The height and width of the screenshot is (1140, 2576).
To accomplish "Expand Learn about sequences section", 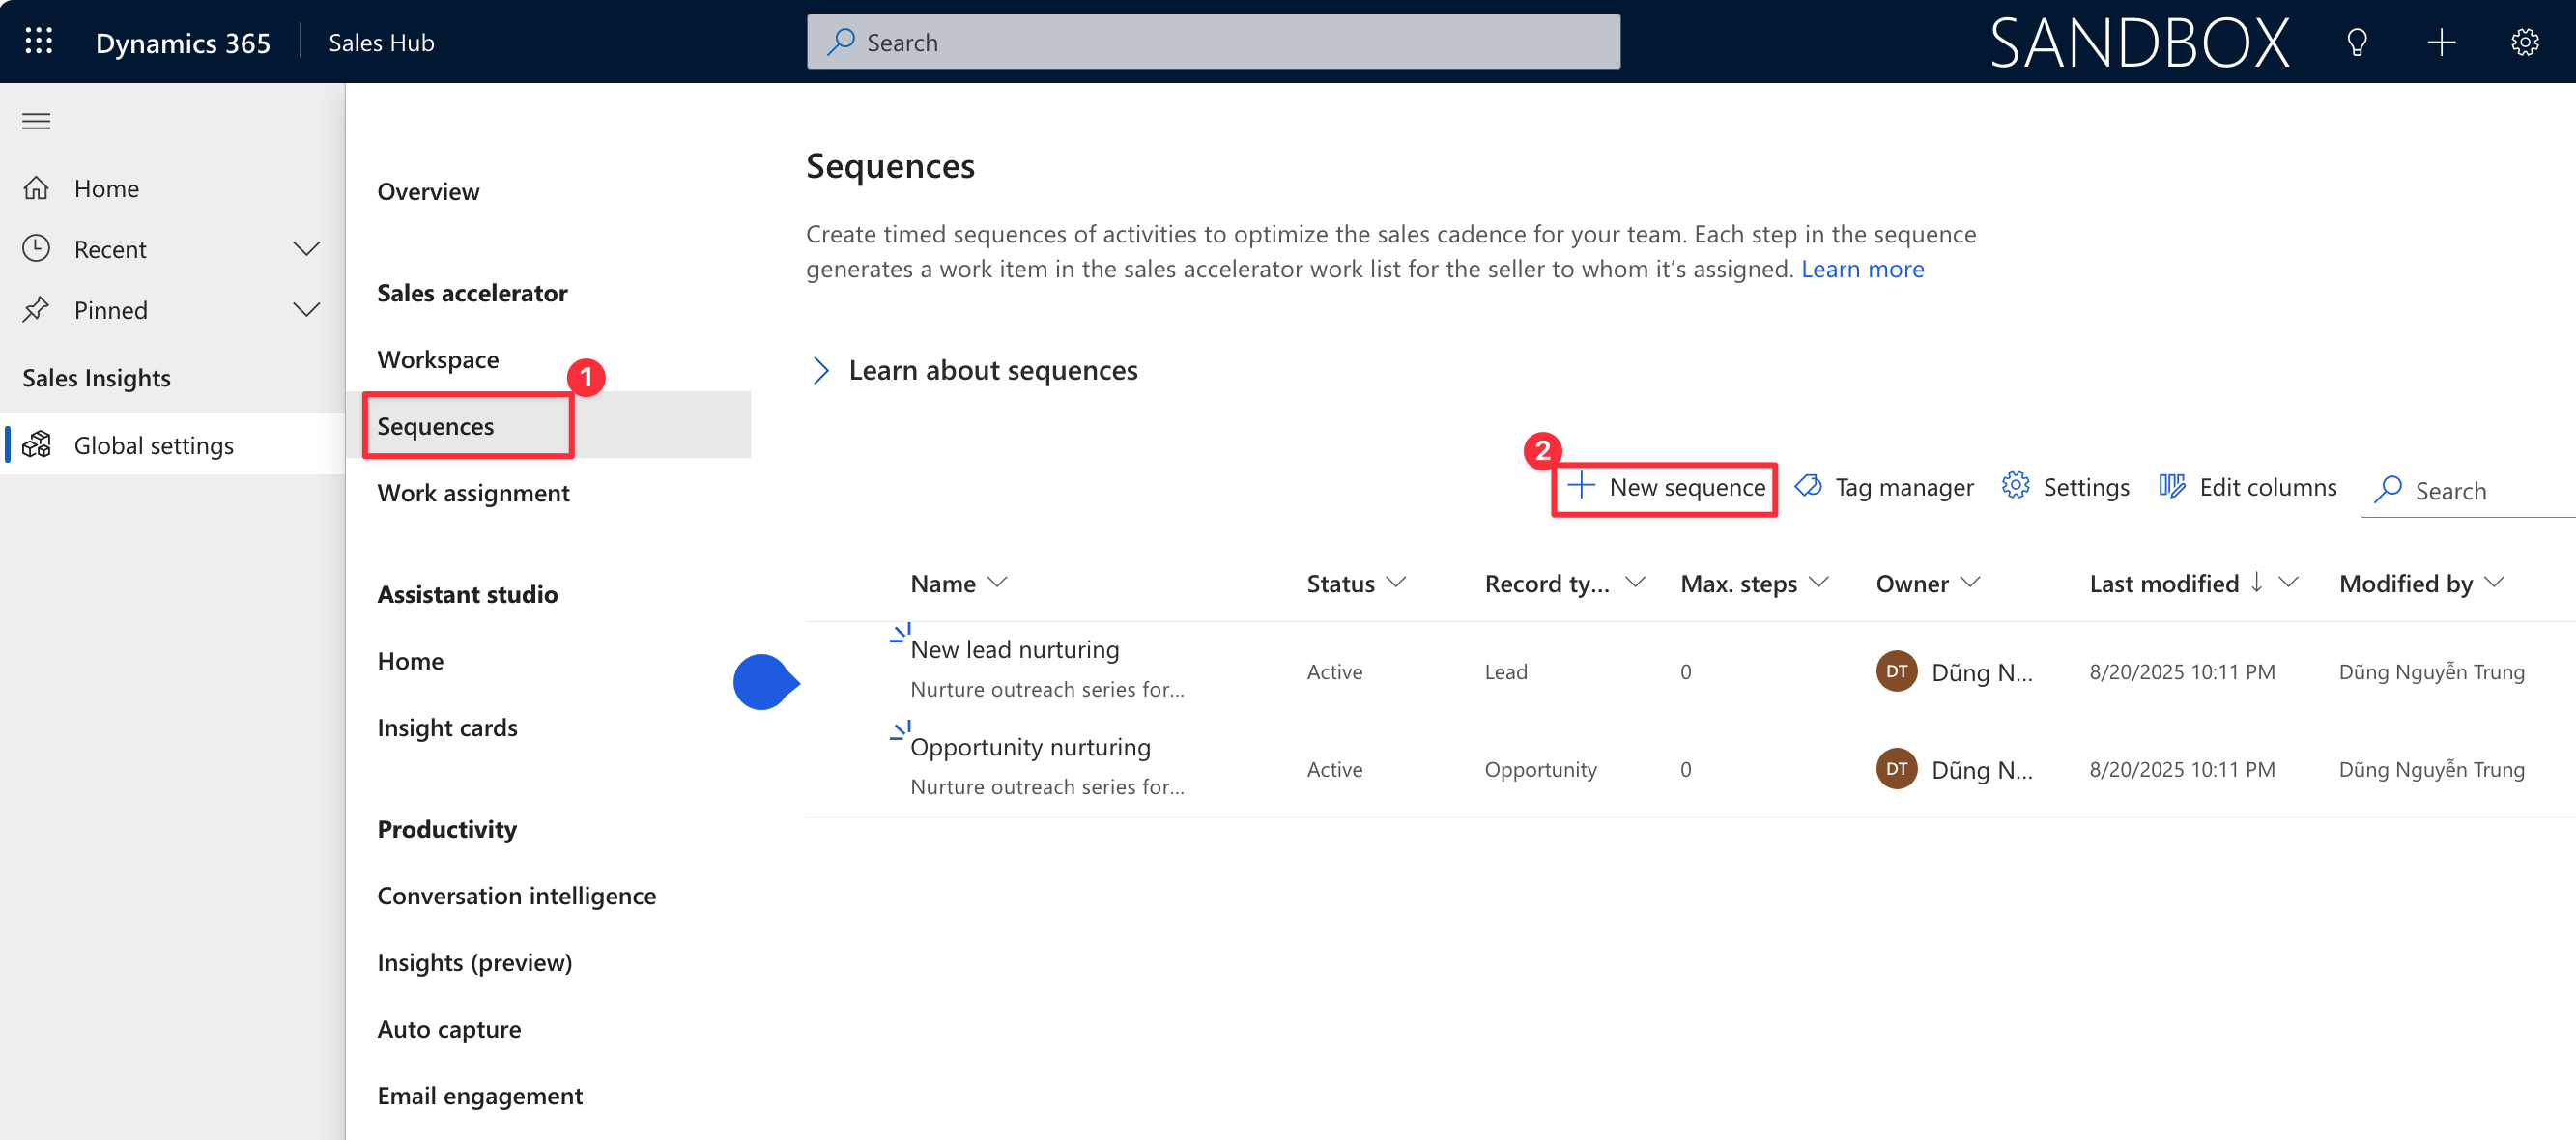I will (x=821, y=371).
